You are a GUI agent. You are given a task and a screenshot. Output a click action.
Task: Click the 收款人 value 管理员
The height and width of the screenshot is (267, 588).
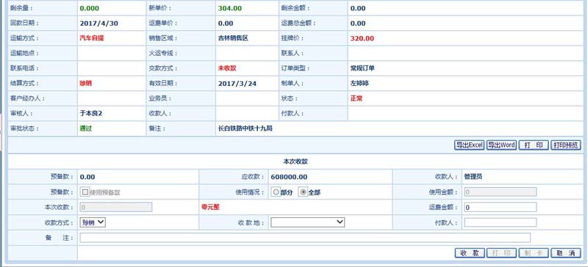(x=473, y=177)
